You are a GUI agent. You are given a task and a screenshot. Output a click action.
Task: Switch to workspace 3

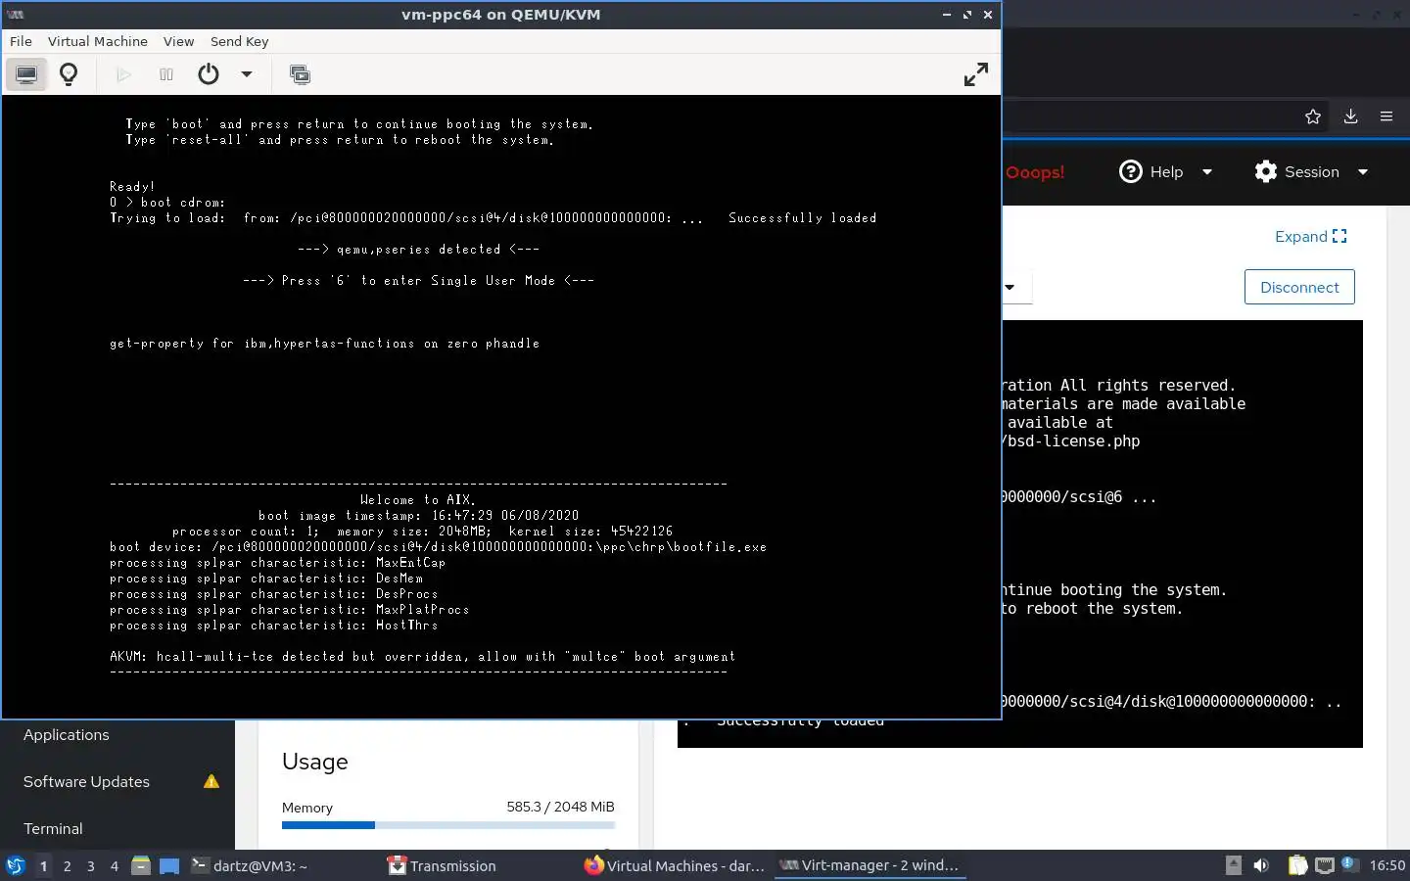click(x=91, y=866)
